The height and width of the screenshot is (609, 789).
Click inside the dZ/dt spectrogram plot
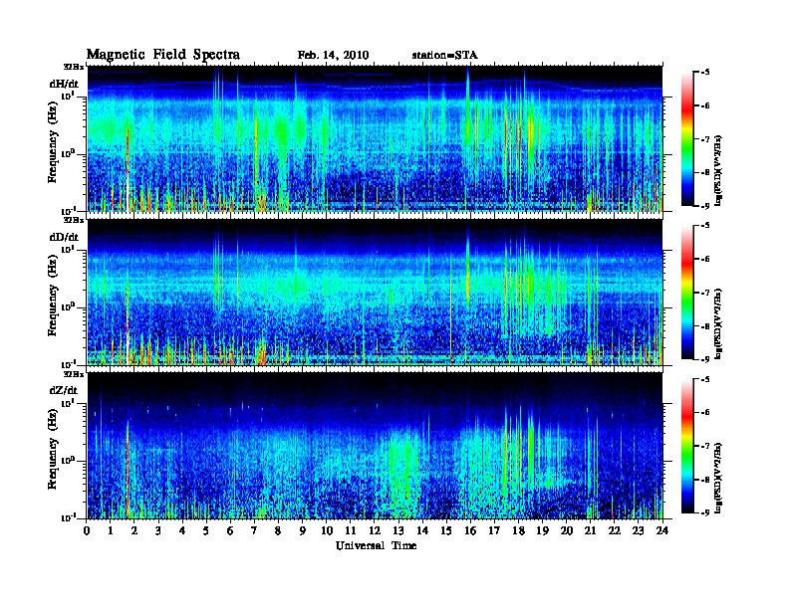pyautogui.click(x=375, y=446)
